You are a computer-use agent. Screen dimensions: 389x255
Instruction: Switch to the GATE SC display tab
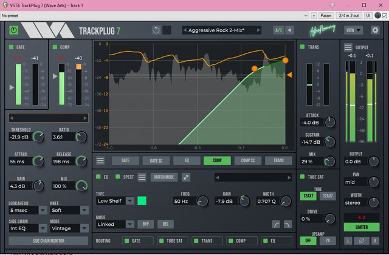click(x=156, y=160)
